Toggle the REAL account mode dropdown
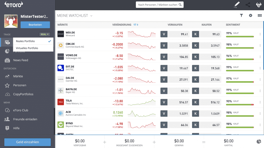 point(45,34)
